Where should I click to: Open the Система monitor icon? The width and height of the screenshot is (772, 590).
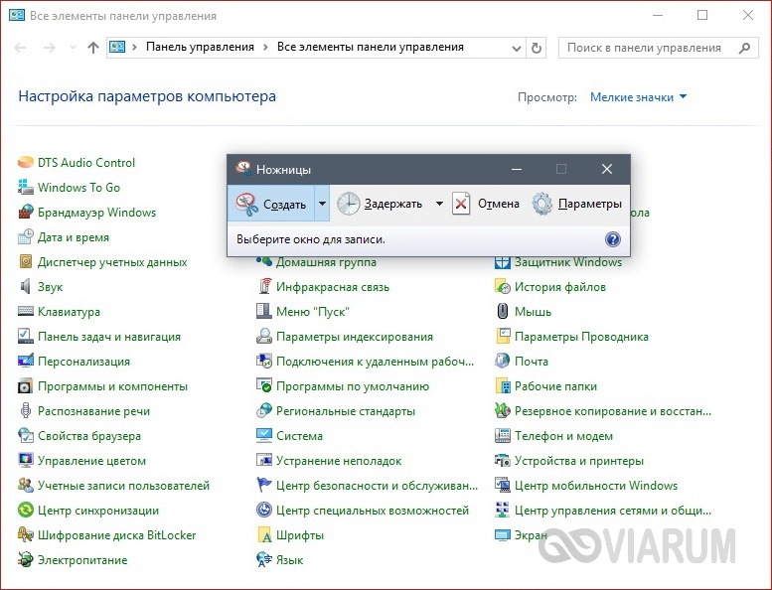[264, 435]
